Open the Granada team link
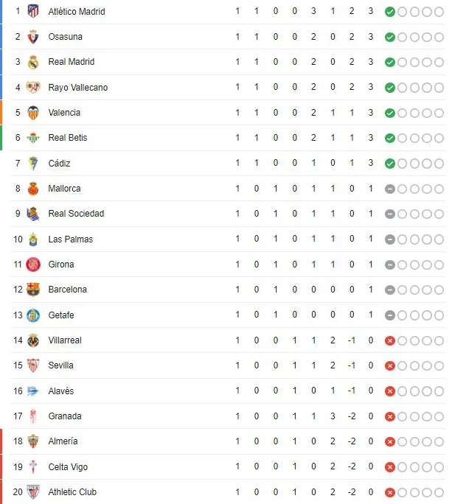 65,416
